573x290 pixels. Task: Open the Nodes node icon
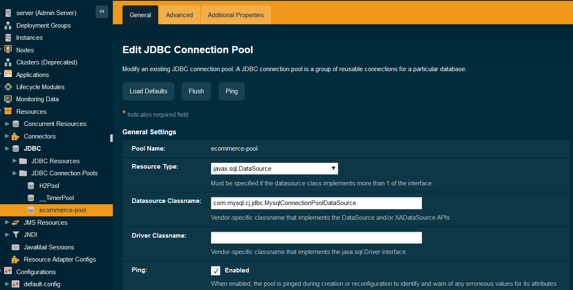click(x=7, y=50)
